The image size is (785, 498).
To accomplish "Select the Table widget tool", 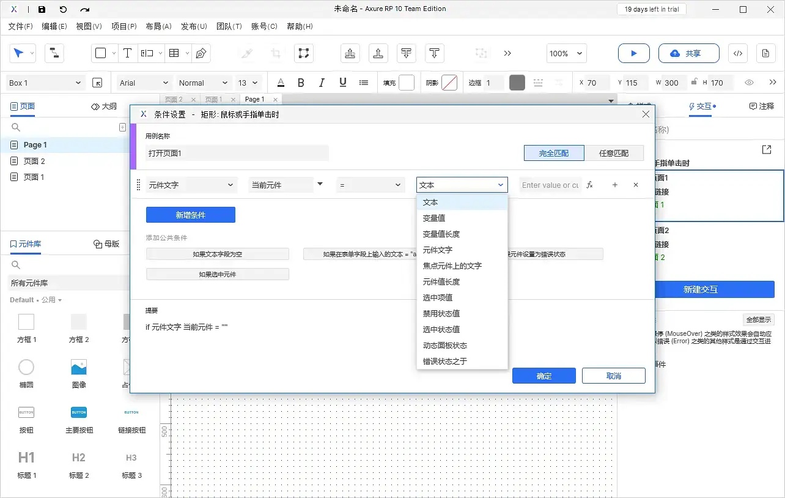I will pyautogui.click(x=174, y=53).
